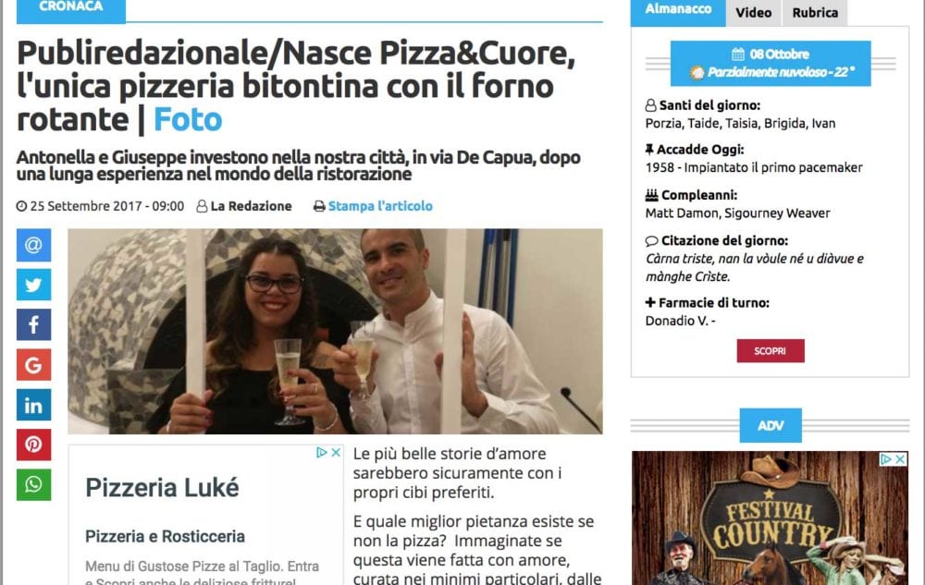Switch to the Rubrica tab
Image resolution: width=925 pixels, height=585 pixels.
815,12
